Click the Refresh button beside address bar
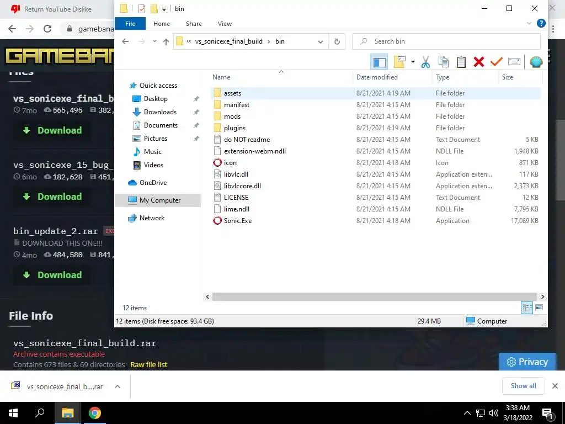565x424 pixels. click(x=337, y=41)
